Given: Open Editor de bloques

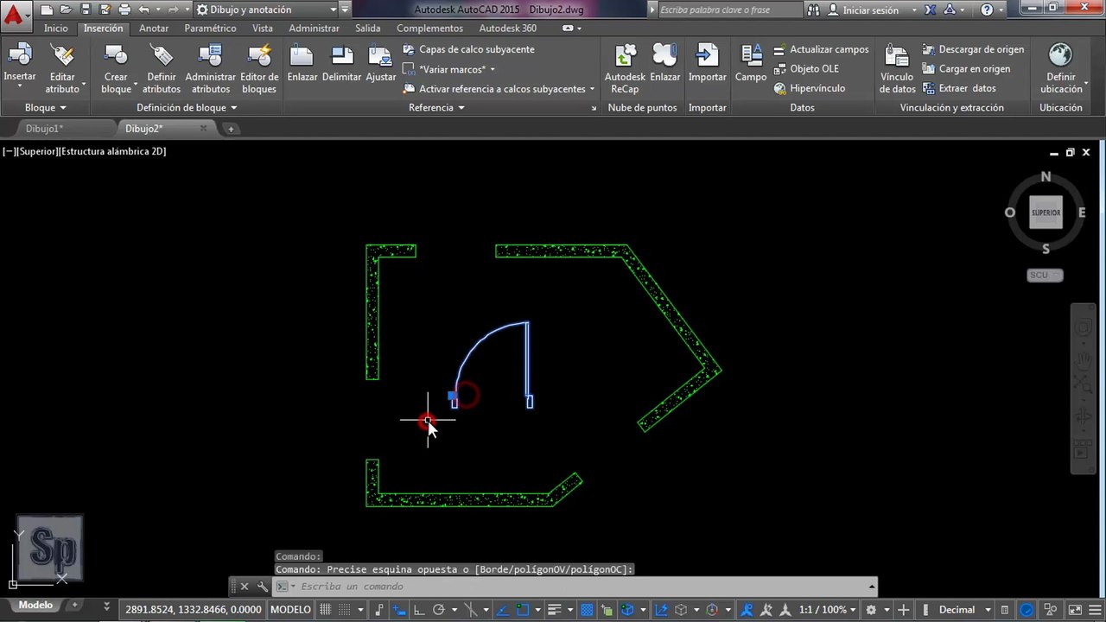Looking at the screenshot, I should pos(259,55).
